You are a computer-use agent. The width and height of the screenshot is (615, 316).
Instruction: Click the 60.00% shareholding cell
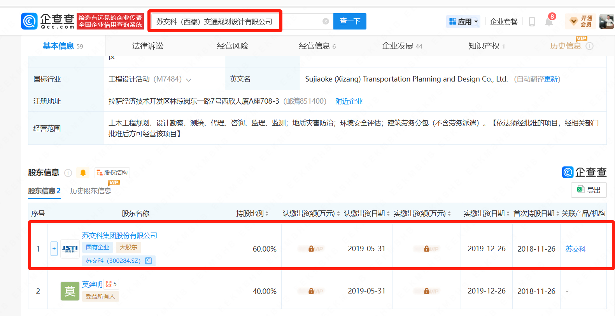(x=265, y=249)
